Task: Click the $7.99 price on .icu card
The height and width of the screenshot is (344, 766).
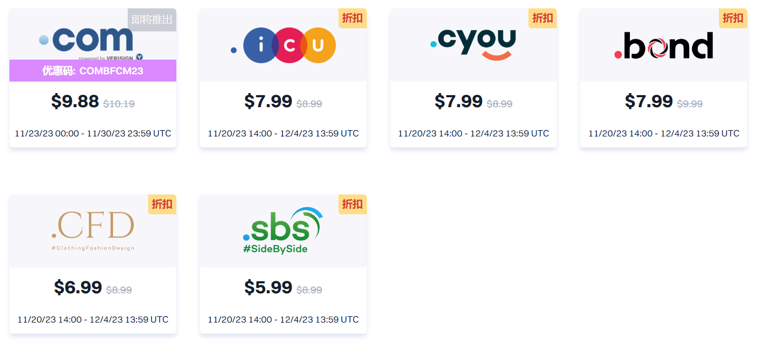Action: point(268,101)
